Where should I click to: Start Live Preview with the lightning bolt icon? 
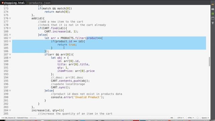pyautogui.click(x=213, y=4)
